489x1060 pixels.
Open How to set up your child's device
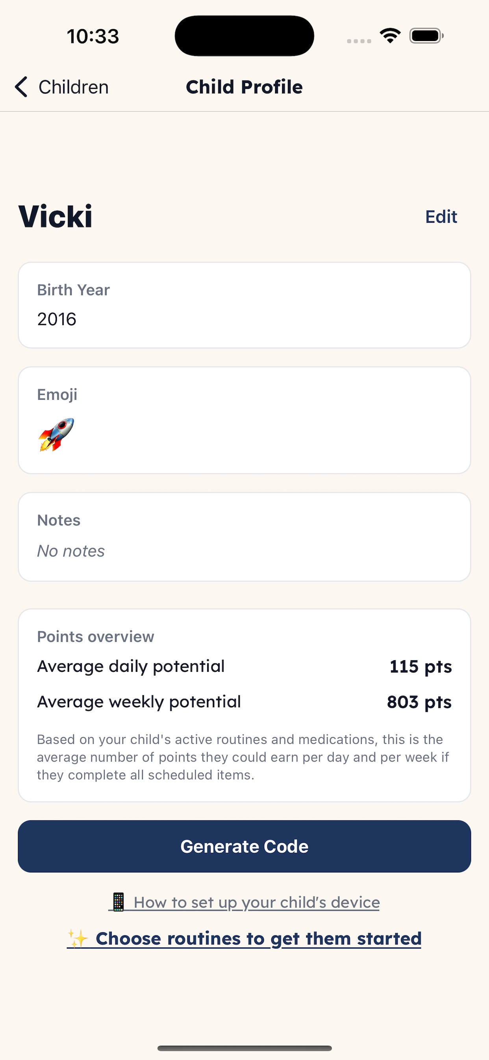256,902
